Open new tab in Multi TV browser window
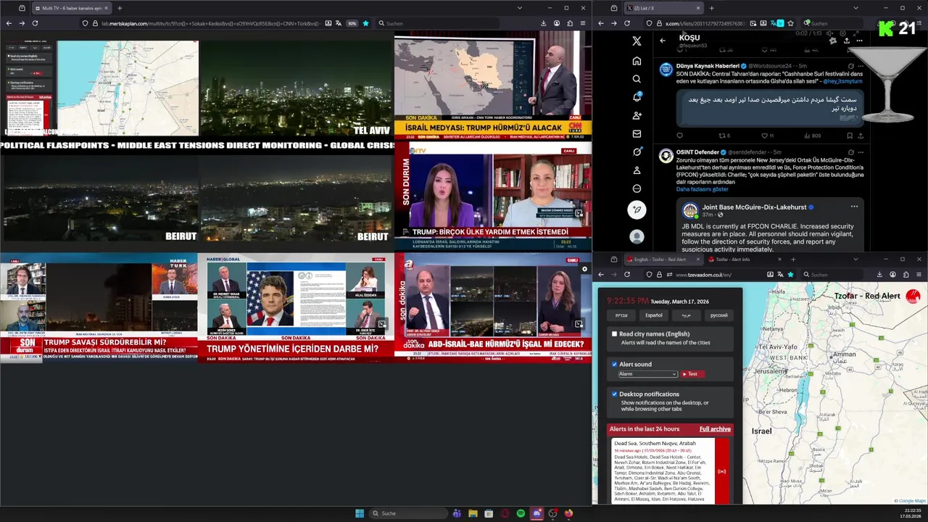This screenshot has width=928, height=522. 120,8
